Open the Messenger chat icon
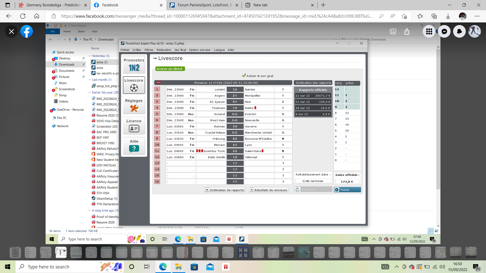The height and width of the screenshot is (273, 486). [444, 31]
